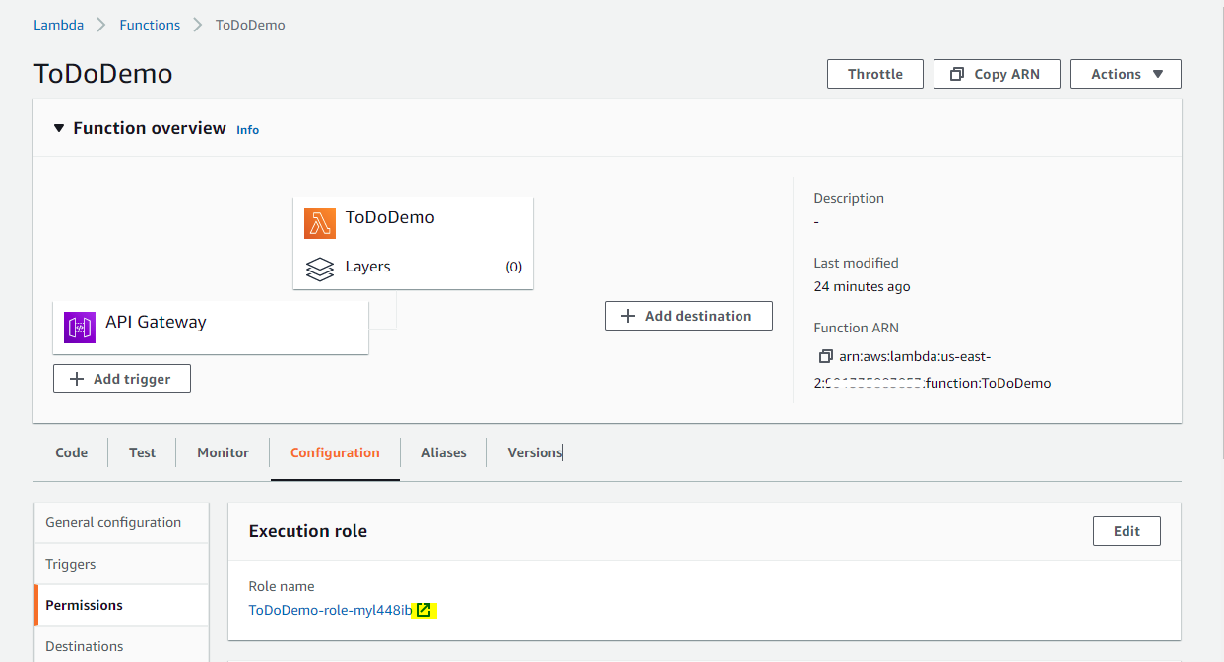The width and height of the screenshot is (1224, 662).
Task: Click the Lambda function orange icon
Action: pyautogui.click(x=320, y=223)
